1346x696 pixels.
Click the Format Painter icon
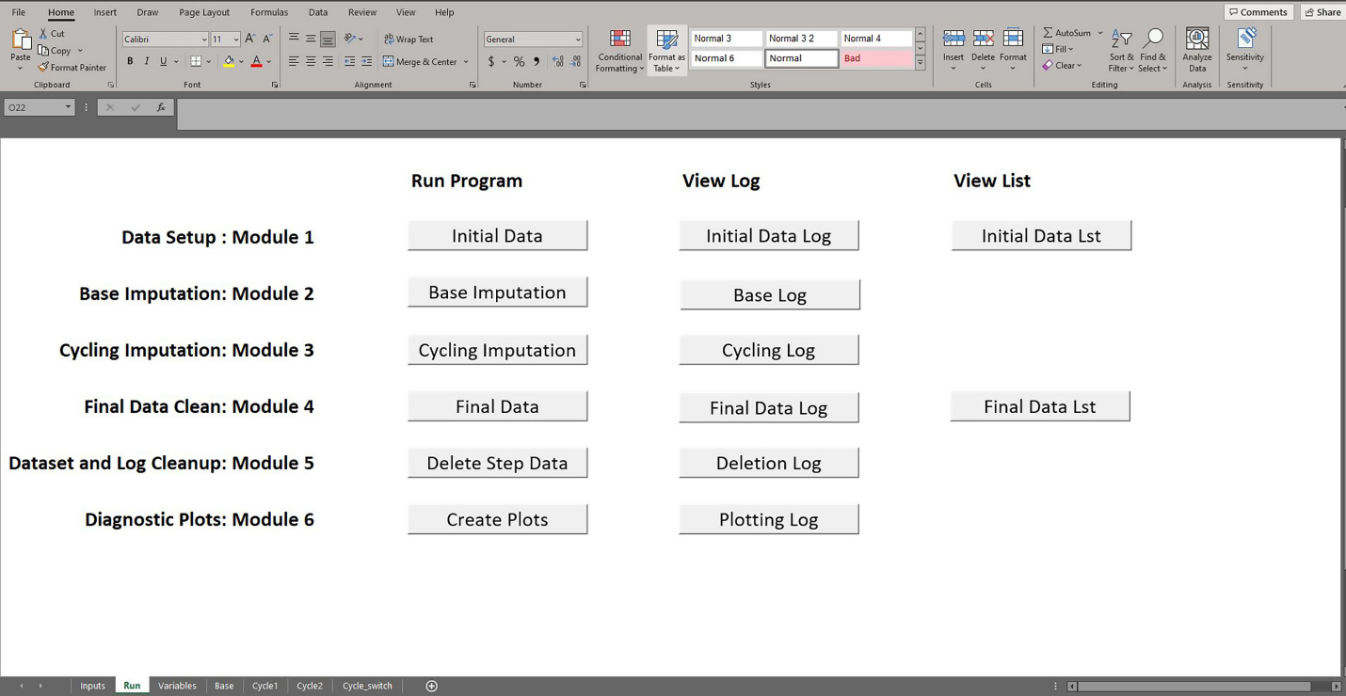coord(43,68)
